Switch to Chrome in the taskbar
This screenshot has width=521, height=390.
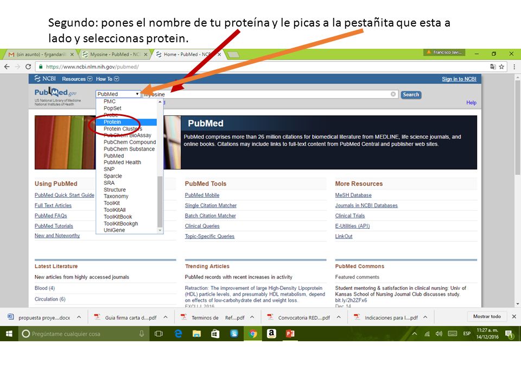click(x=253, y=334)
